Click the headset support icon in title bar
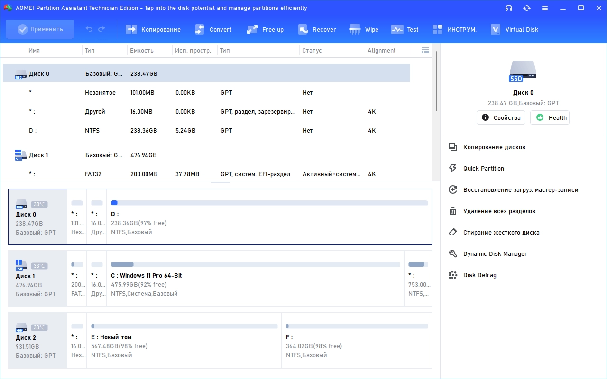 click(509, 8)
